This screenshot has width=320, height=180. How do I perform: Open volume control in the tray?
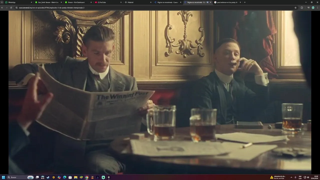pyautogui.click(x=308, y=177)
